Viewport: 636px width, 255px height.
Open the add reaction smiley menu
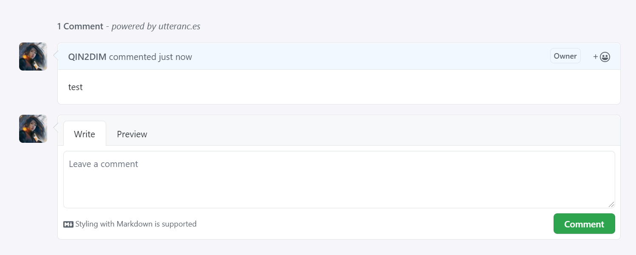(605, 57)
